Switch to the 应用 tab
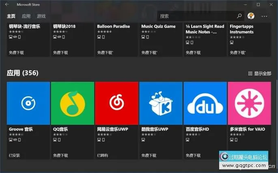This screenshot has height=173, width=278. pos(26,16)
